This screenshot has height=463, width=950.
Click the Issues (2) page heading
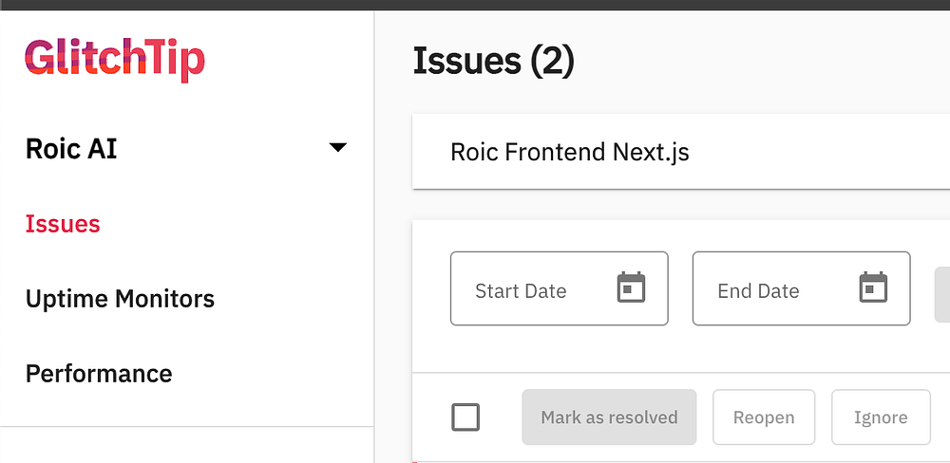click(x=494, y=62)
